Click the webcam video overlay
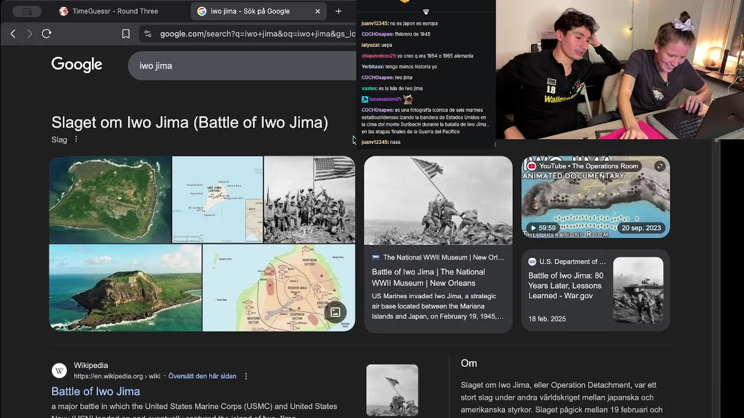 [620, 70]
